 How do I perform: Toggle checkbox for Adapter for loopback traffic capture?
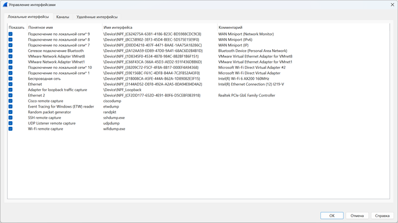pyautogui.click(x=10, y=90)
